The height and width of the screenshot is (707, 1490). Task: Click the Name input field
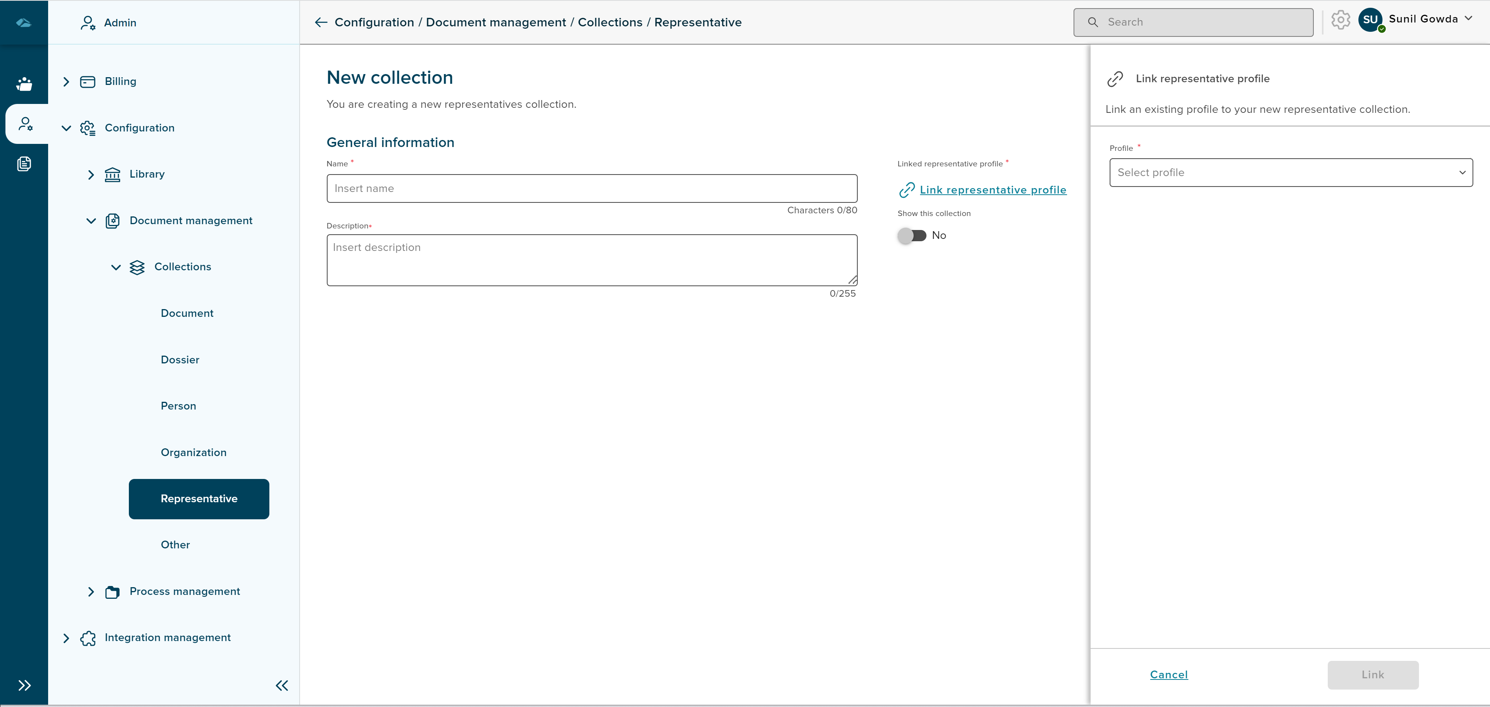click(591, 188)
